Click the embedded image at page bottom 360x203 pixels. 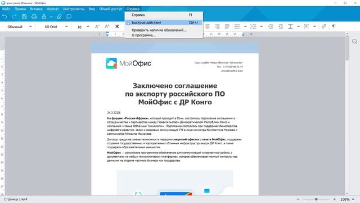pos(175,183)
